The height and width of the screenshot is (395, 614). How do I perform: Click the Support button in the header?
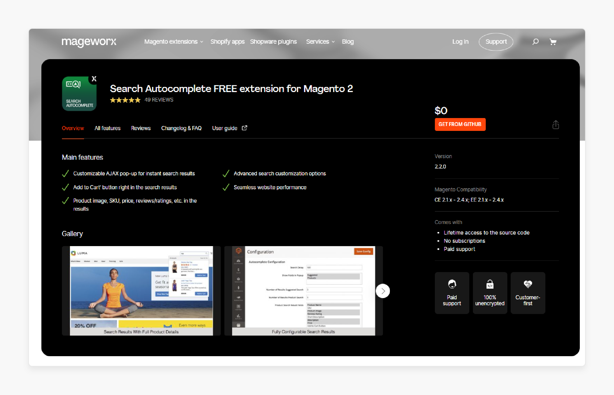pos(496,41)
